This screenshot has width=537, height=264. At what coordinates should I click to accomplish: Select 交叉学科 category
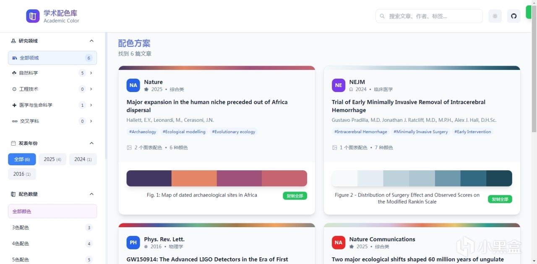[x=52, y=121]
